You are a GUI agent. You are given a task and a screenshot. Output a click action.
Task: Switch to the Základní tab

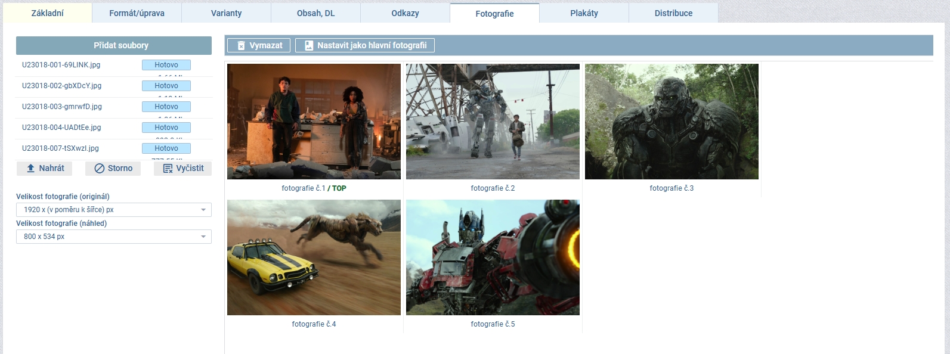point(48,13)
